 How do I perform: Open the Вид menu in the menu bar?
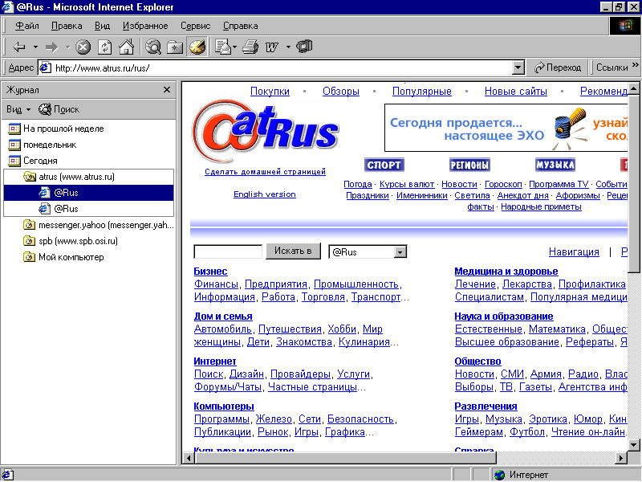103,26
